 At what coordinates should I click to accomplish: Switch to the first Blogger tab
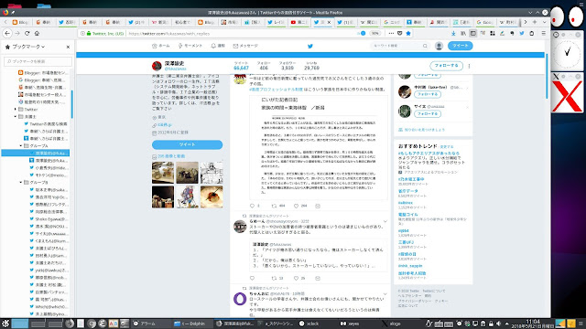(x=20, y=22)
